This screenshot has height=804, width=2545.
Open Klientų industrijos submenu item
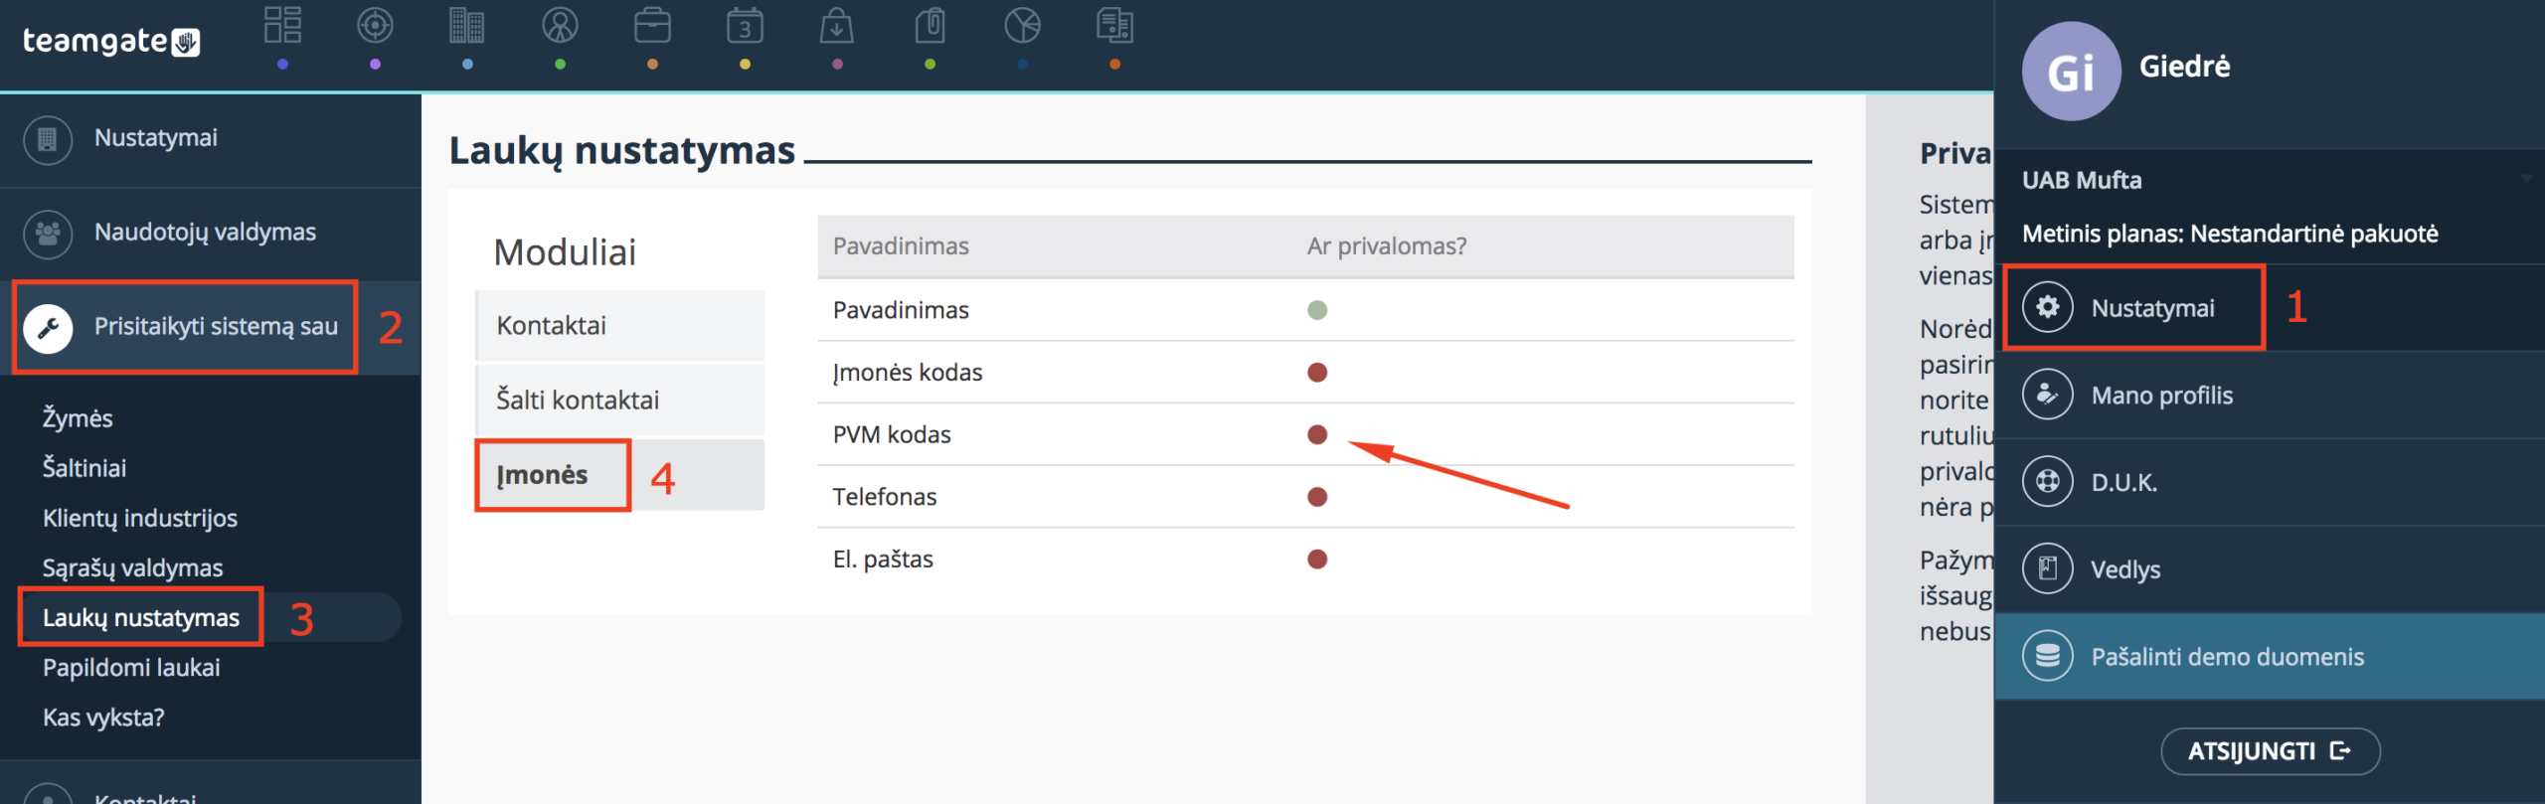point(140,518)
